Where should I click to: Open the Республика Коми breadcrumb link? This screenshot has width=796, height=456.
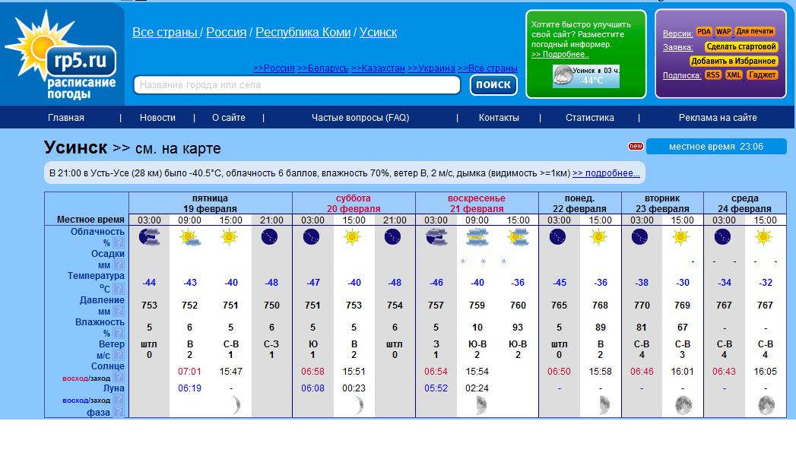tap(303, 33)
